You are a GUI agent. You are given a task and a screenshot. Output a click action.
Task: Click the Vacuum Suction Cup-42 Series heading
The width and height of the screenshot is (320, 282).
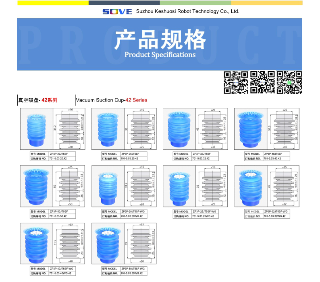[112, 100]
